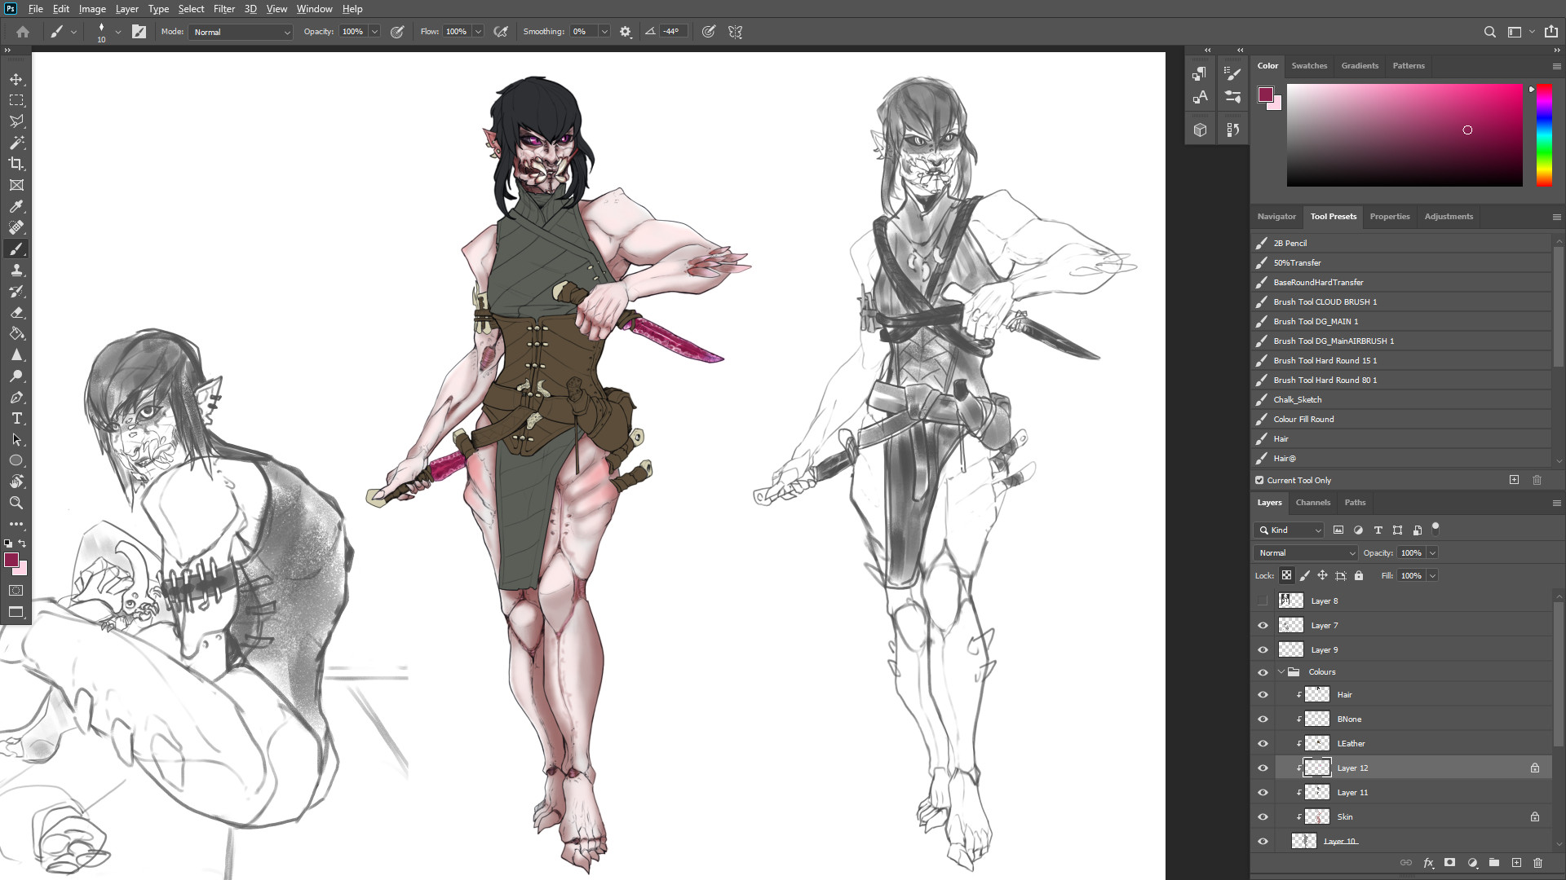Select the Hand tool
The width and height of the screenshot is (1566, 880).
click(x=16, y=482)
